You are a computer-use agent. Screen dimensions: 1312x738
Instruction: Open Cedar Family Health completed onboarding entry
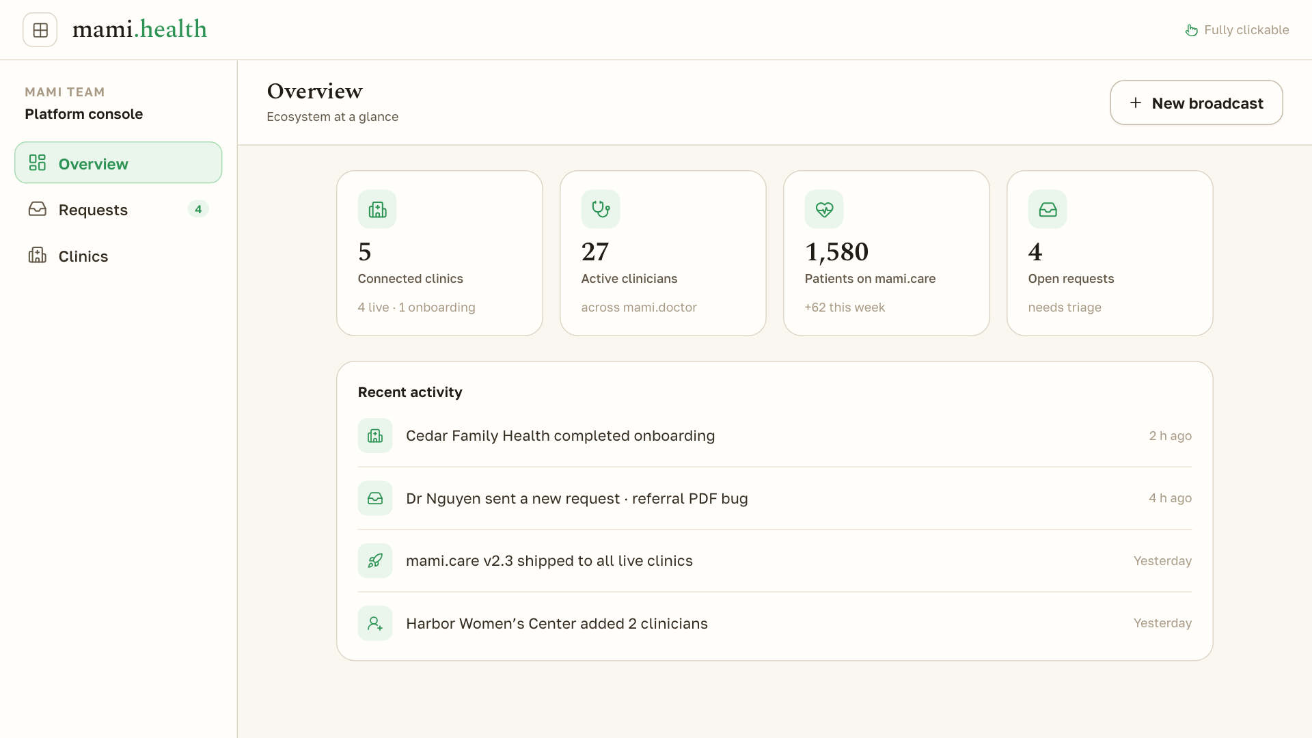click(775, 436)
